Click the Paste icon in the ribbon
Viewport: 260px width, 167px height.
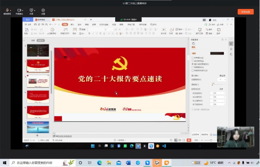[x=27, y=31]
